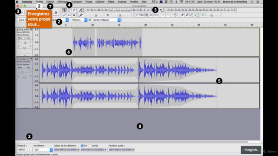The width and height of the screenshot is (278, 156).
Task: Click the Trim audio icon
Action: (x=152, y=15)
